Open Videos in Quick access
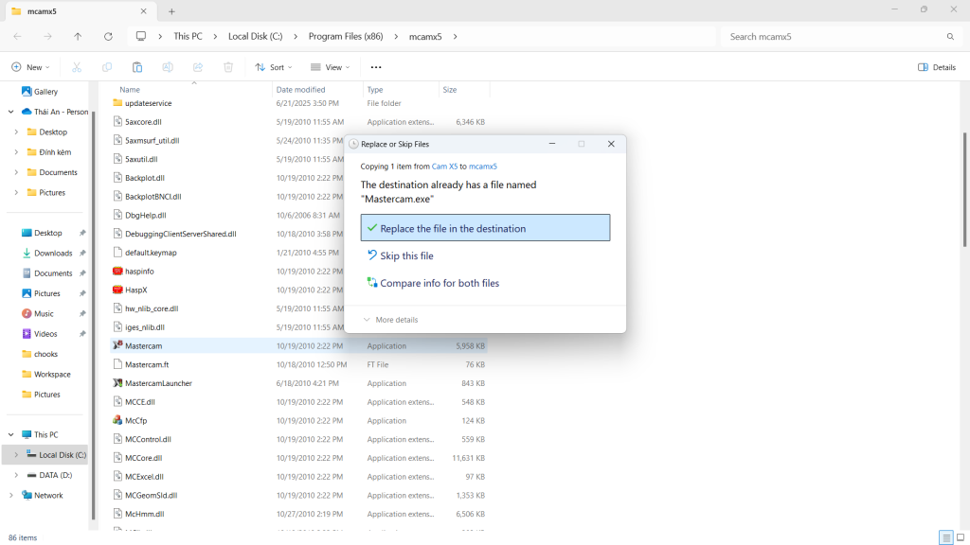The height and width of the screenshot is (545, 970). pos(45,334)
